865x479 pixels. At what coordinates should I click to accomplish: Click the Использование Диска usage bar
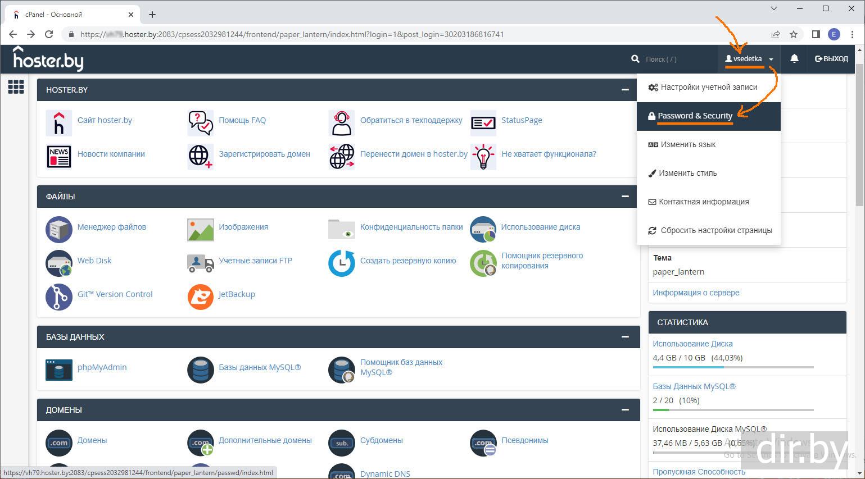pos(733,367)
